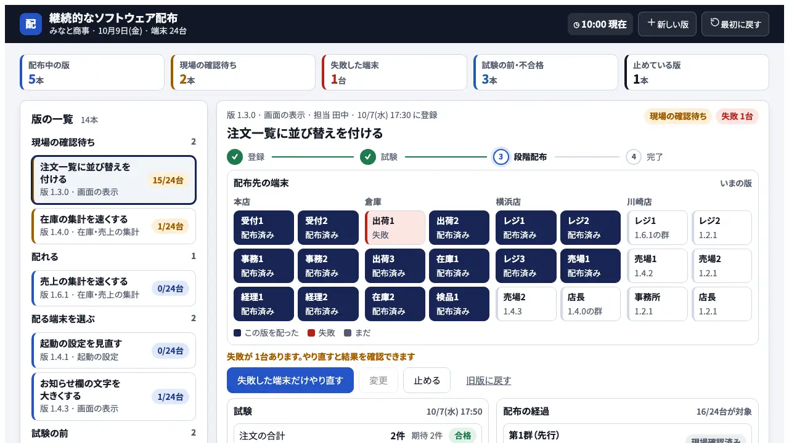The image size is (789, 443).
Task: Select version 注文一覧に並び替えを付ける in the list
Action: 114,180
